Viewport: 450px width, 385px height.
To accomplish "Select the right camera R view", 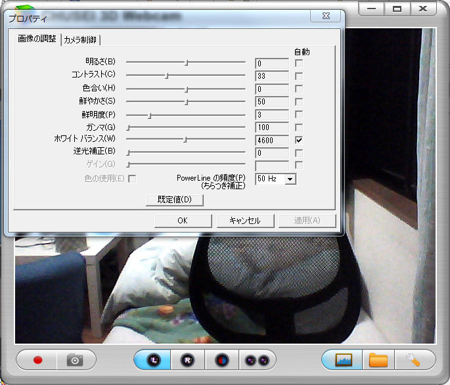I will tap(188, 359).
